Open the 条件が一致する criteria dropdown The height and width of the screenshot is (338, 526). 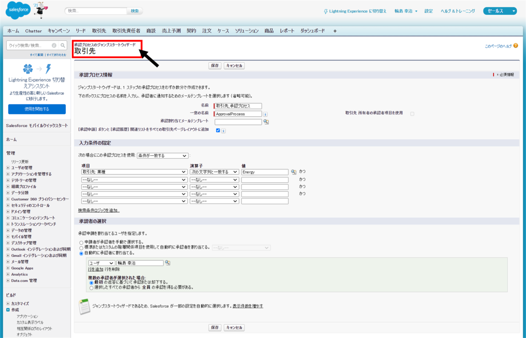click(163, 155)
